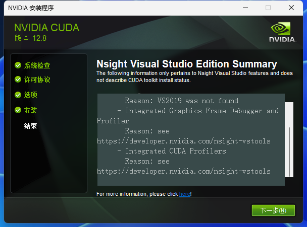Click the Nsight Visual Studio Edition Summary heading
Viewport: 307px width, 227px height.
click(x=186, y=64)
